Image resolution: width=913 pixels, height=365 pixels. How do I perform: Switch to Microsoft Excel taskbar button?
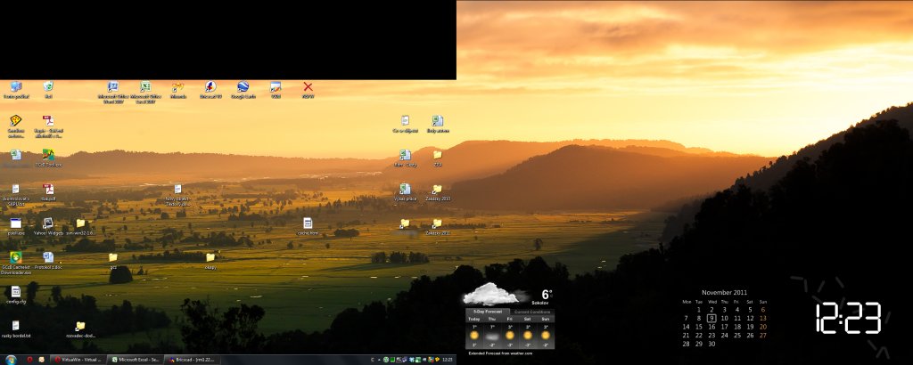[x=136, y=359]
